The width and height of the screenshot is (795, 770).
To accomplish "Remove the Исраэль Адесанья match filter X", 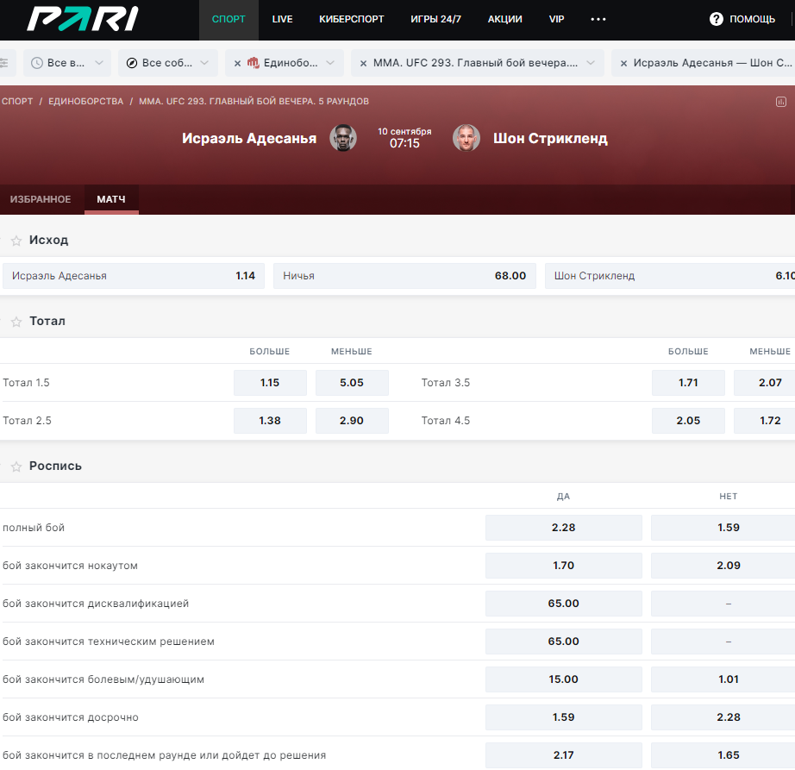I will coord(623,63).
